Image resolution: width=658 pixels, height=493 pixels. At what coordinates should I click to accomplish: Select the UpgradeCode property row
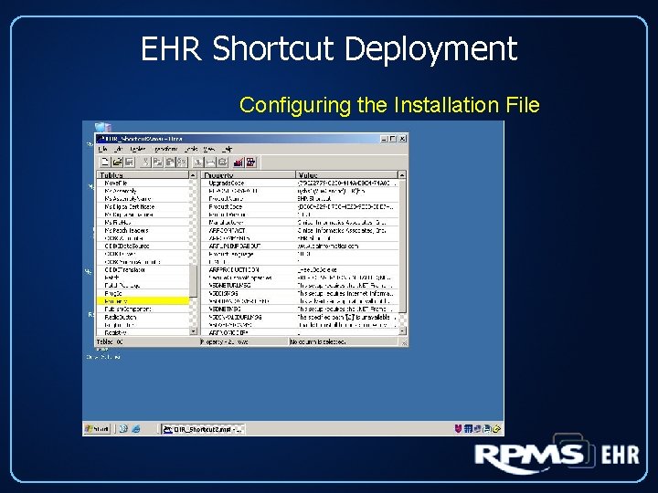click(x=300, y=184)
